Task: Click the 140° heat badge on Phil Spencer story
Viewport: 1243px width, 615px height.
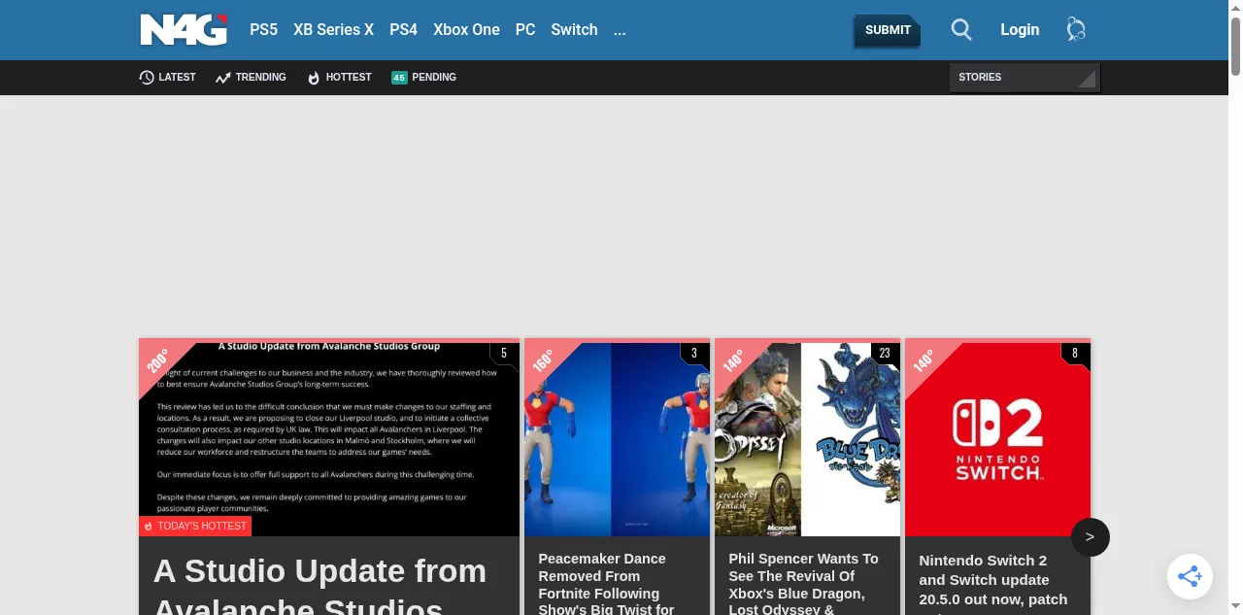Action: (733, 361)
